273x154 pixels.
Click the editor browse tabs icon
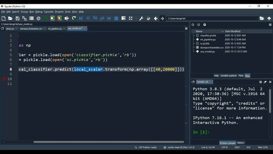[x=3, y=29]
